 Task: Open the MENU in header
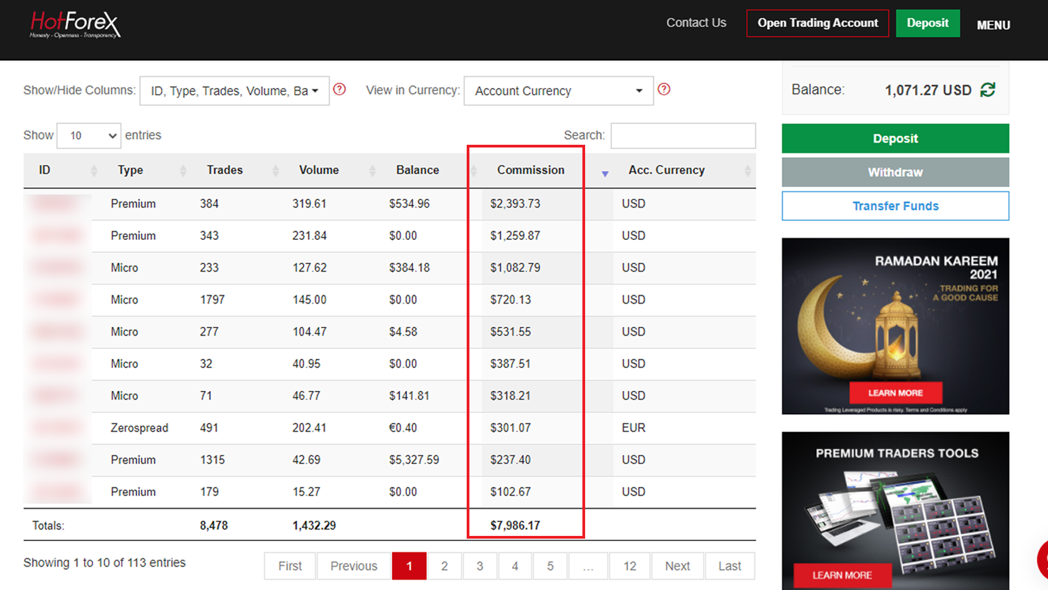point(993,25)
